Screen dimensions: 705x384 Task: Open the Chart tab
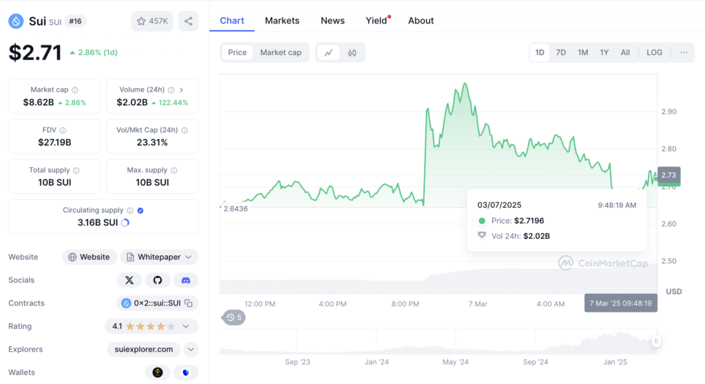(232, 21)
